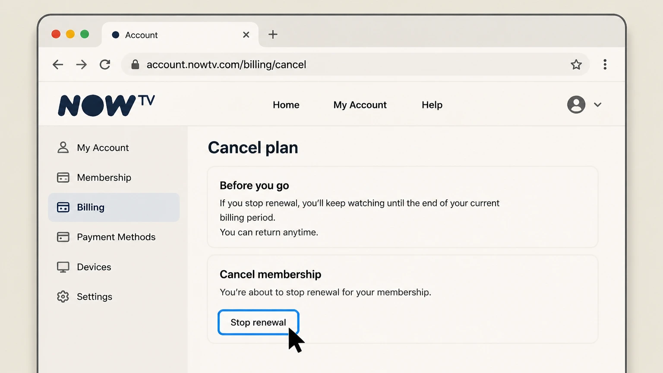Click the gear icon beside Settings
Image resolution: width=663 pixels, height=373 pixels.
click(x=63, y=297)
